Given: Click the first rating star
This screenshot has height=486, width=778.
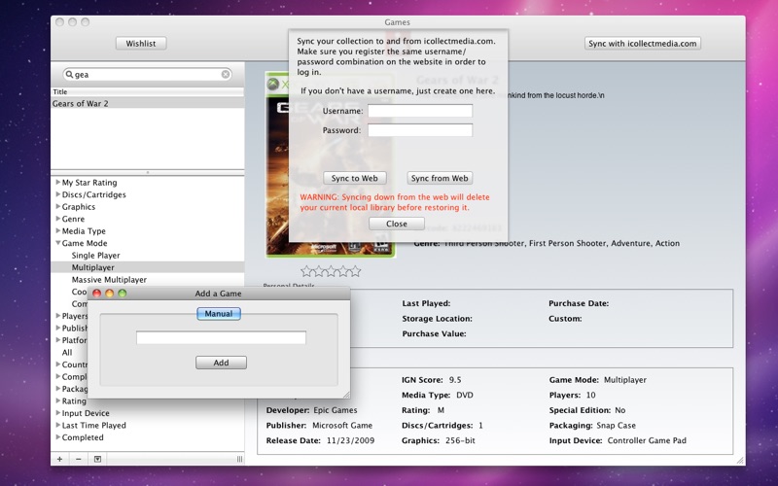Looking at the screenshot, I should pyautogui.click(x=306, y=271).
